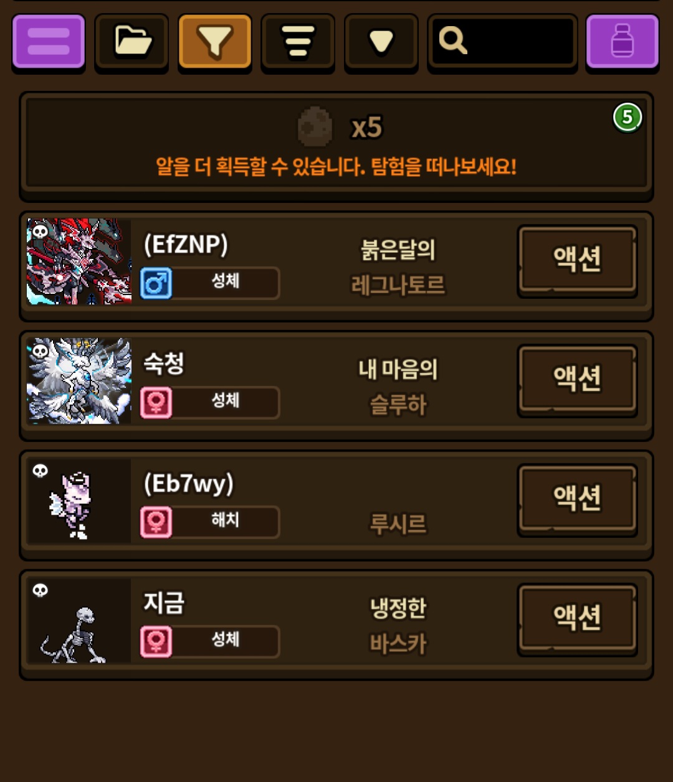Open 액션 for 숙청 dragon
The width and height of the screenshot is (673, 782).
point(578,379)
